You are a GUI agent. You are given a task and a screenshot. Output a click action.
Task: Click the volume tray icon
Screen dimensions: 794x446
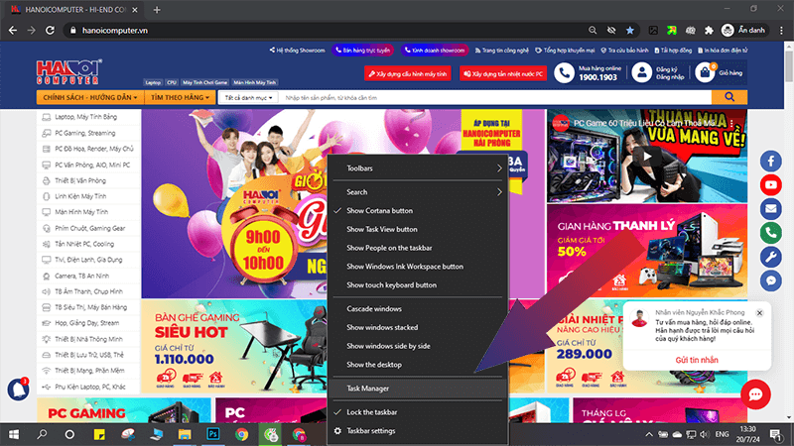pos(705,434)
